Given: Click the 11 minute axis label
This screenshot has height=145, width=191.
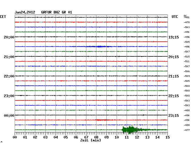Looking at the screenshot, I should pyautogui.click(x=127, y=137).
